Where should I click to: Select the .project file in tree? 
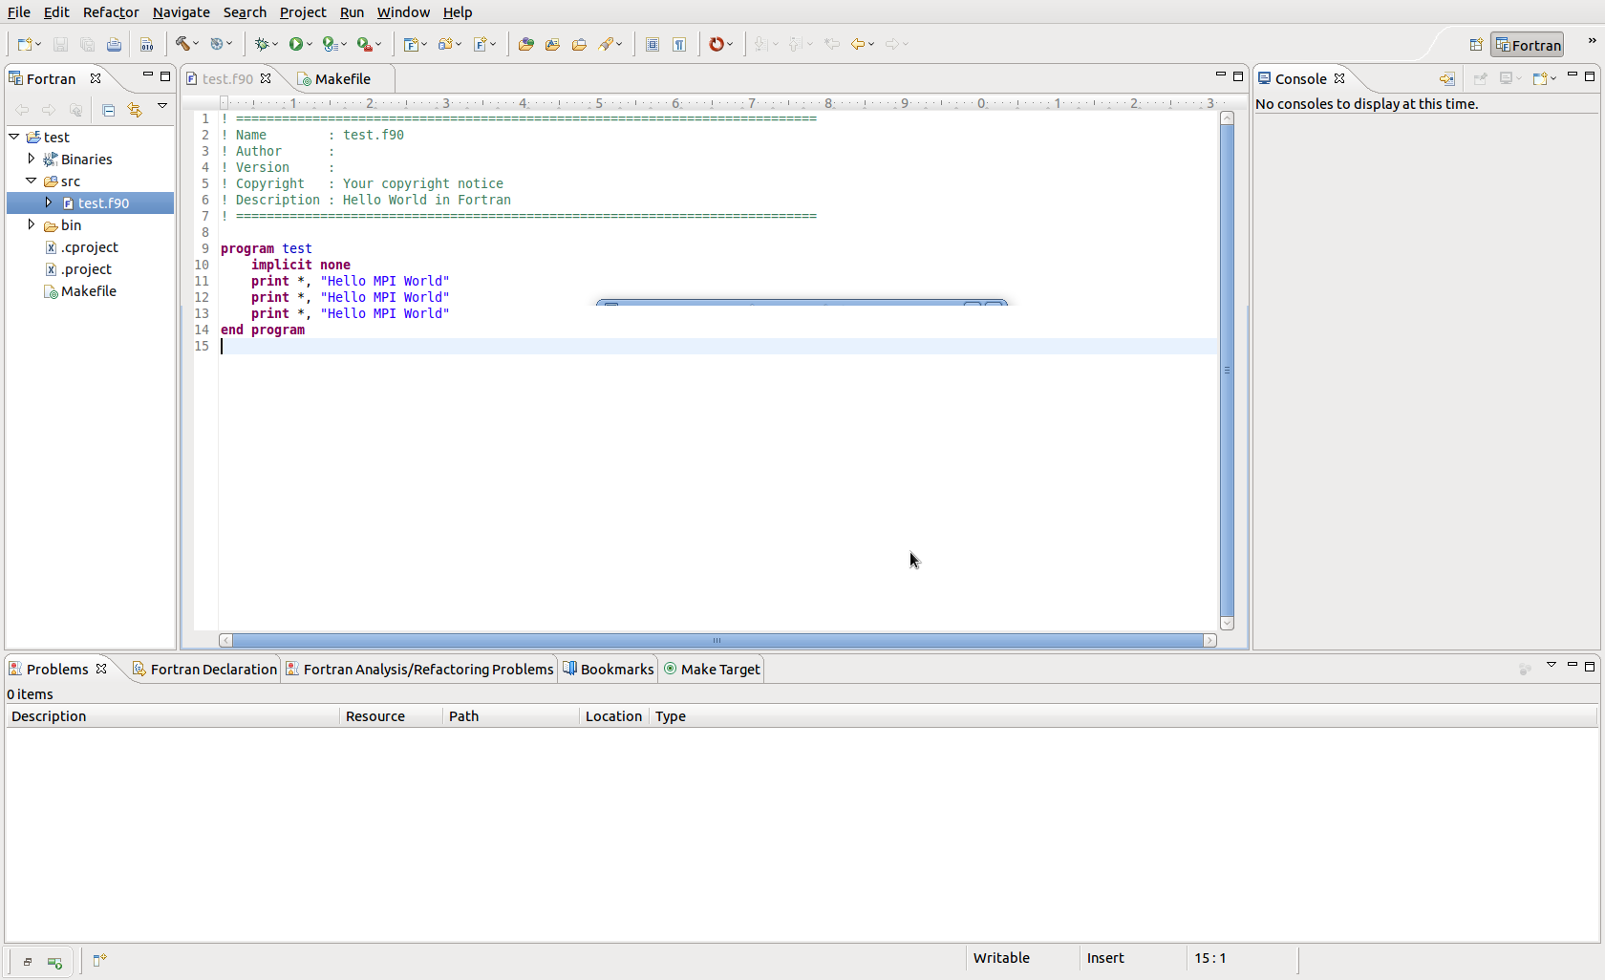[86, 269]
